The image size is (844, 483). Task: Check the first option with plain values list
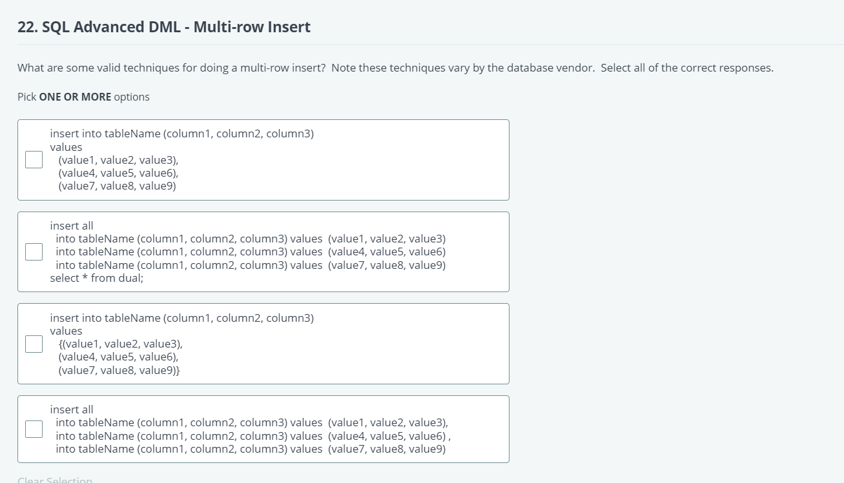click(34, 159)
